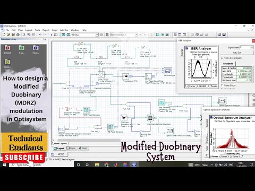The height and width of the screenshot is (191, 255).
Task: Select the Loop Control component
Action: point(101,74)
